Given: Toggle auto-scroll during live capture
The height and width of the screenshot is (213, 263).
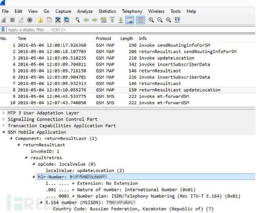Looking at the screenshot, I should (x=130, y=20).
